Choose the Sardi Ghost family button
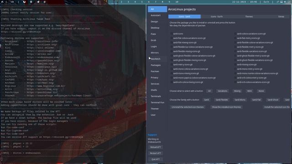This screenshot has width=292, height=164. pos(273,100)
